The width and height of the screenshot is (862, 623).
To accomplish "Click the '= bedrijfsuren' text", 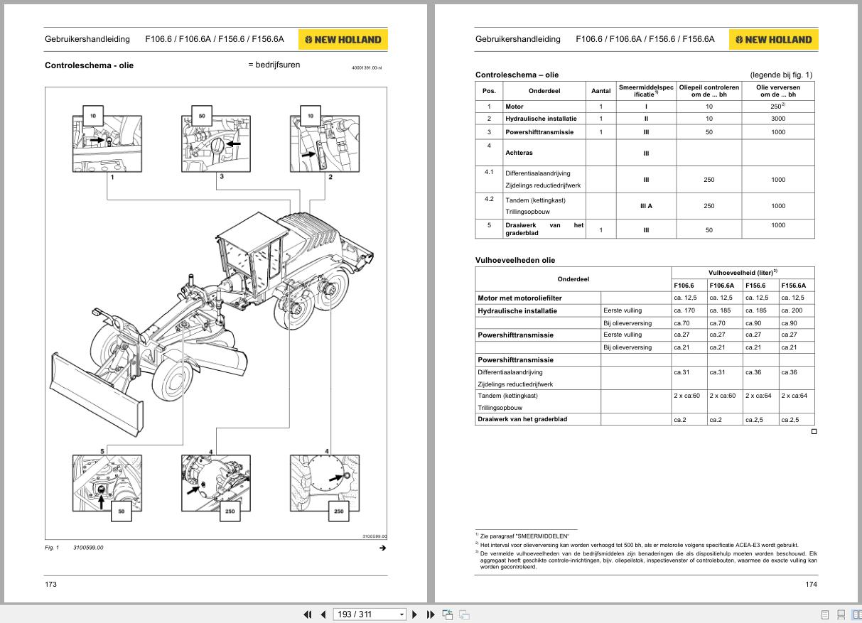I will (x=274, y=65).
